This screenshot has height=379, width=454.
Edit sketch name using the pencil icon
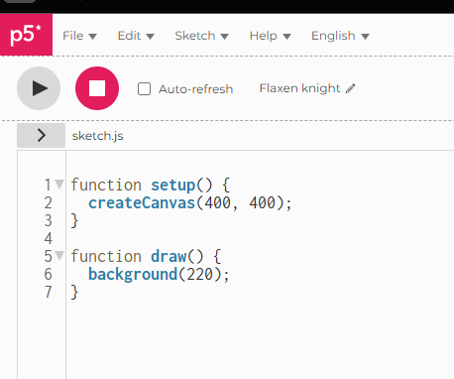tap(350, 88)
